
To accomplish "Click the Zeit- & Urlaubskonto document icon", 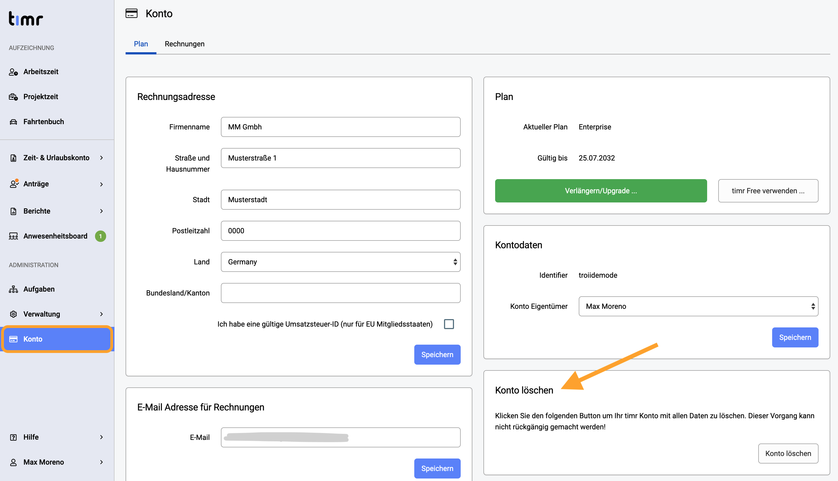I will click(x=13, y=158).
